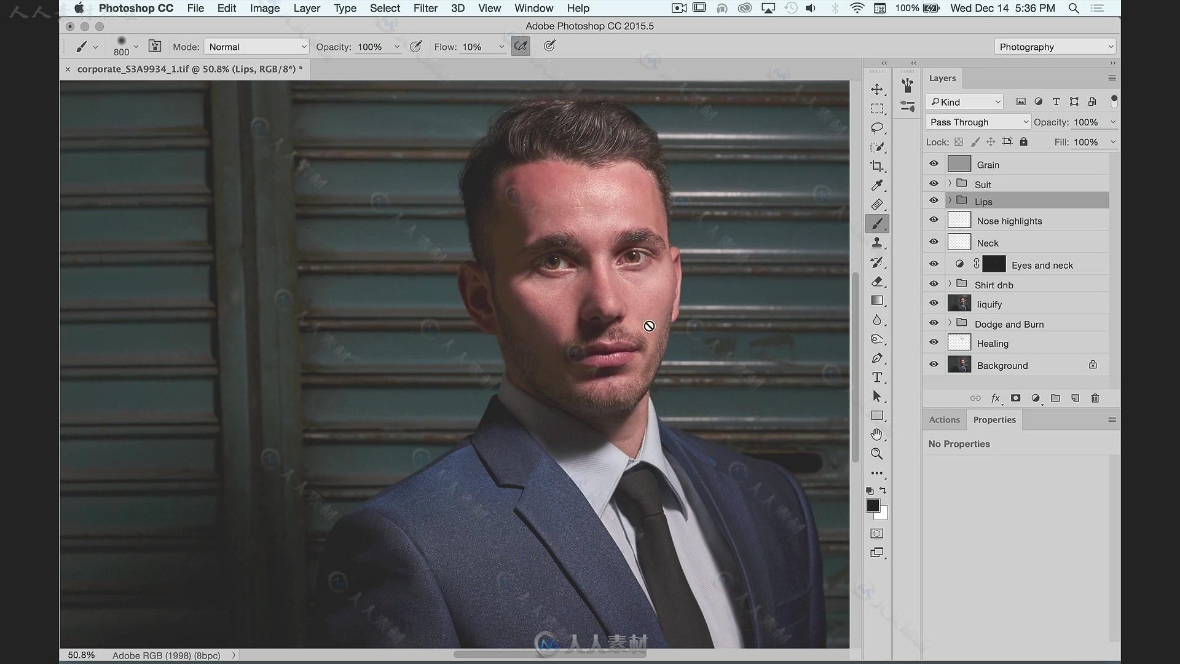Switch to the Properties tab

click(994, 420)
